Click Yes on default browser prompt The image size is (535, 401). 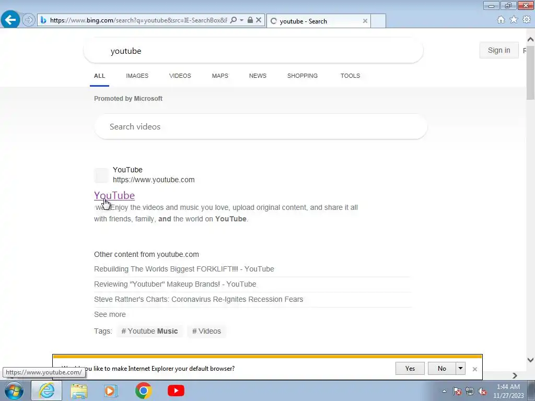click(410, 368)
